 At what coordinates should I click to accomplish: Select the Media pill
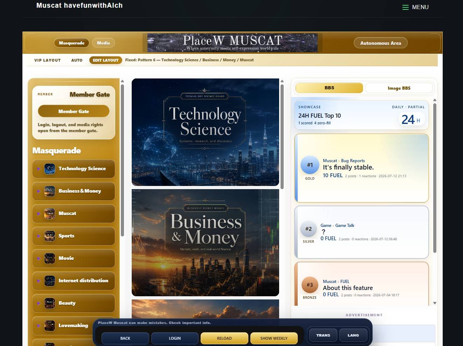point(103,43)
